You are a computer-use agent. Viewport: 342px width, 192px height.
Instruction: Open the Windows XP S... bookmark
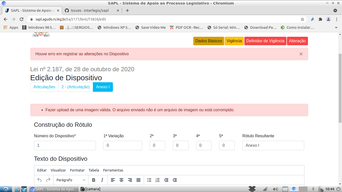pos(114,27)
